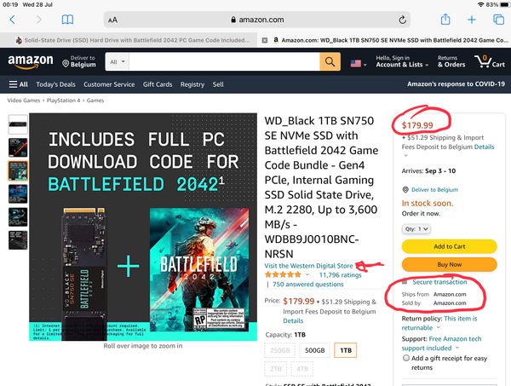The height and width of the screenshot is (386, 511).
Task: Click the Amazon search magnifier button
Action: pos(330,61)
